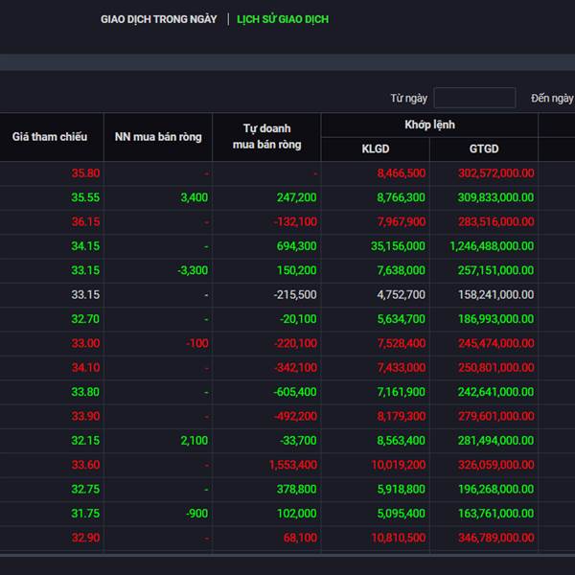Click foreign net value -3,300
The width and height of the screenshot is (575, 575).
193,270
